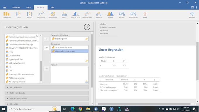
Task: Select the Analyses tab
Action: [41, 8]
